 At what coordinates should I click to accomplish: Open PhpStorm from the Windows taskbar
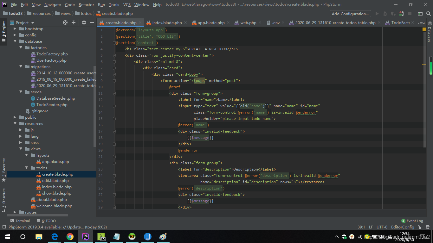(x=85, y=236)
